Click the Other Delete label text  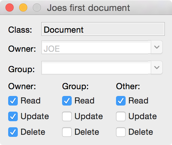(141, 132)
